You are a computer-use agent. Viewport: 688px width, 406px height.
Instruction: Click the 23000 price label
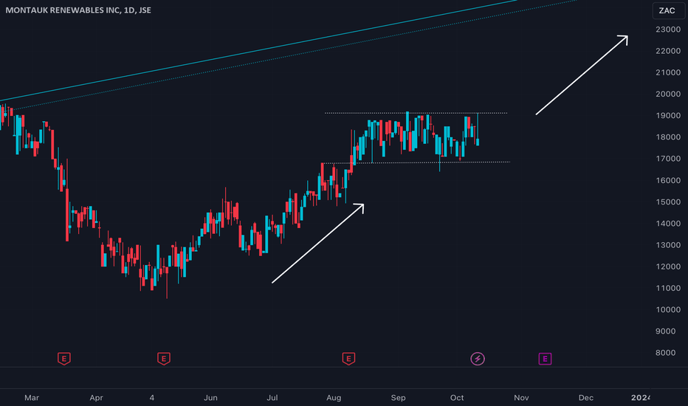click(668, 30)
